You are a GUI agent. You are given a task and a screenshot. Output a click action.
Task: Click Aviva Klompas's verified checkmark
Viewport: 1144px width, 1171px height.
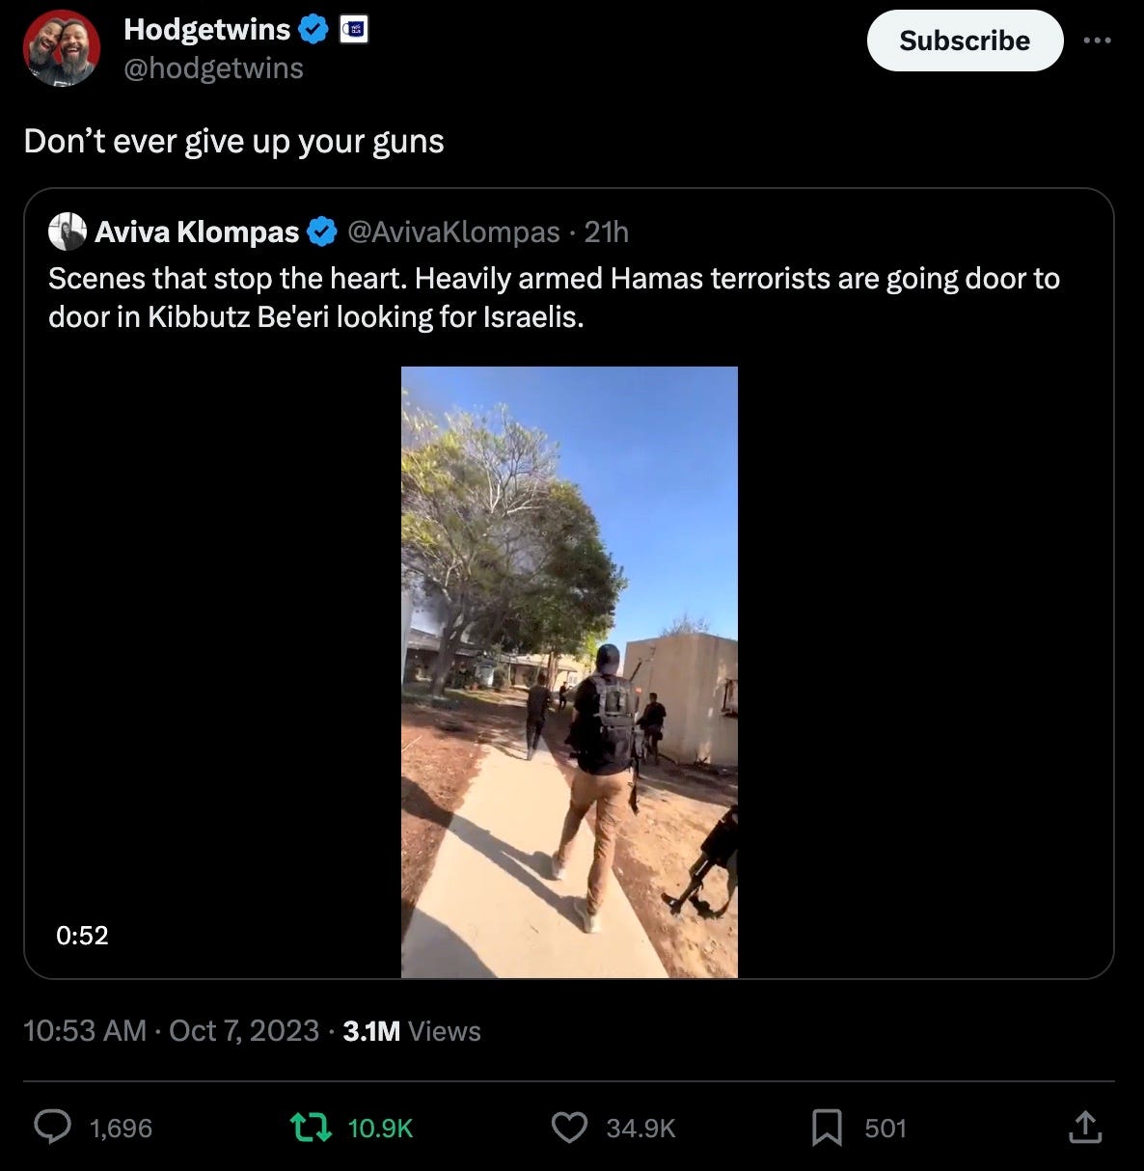coord(322,231)
